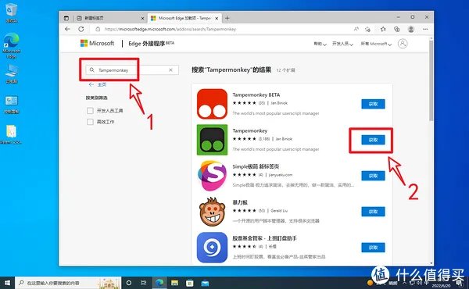Open the blue stock fund manager icon
Viewport: 469px width, 289px height.
tap(212, 248)
